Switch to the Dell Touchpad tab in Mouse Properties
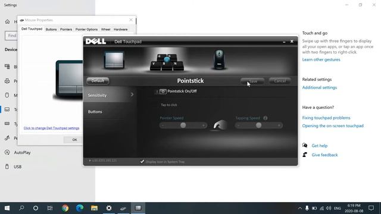This screenshot has height=214, width=381. tap(32, 29)
